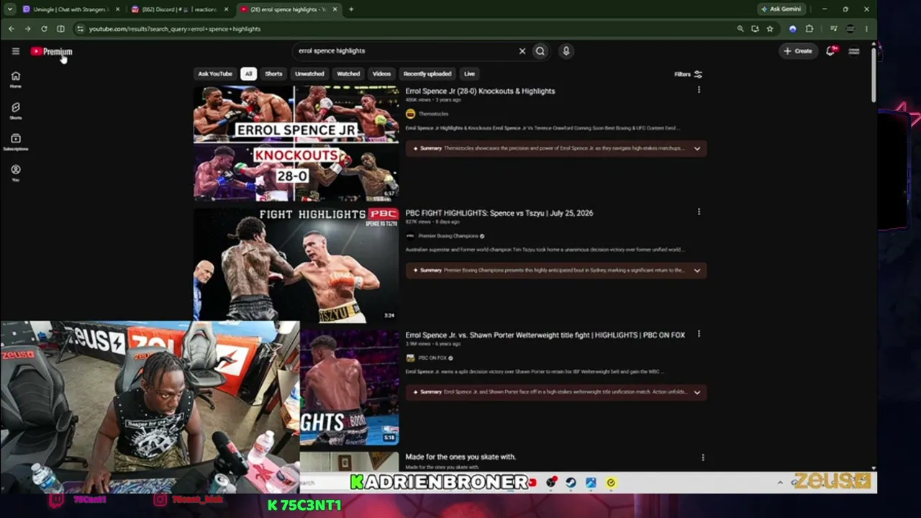Visit the PBC ON FOX channel
Viewport: 921px width, 518px height.
[x=432, y=358]
